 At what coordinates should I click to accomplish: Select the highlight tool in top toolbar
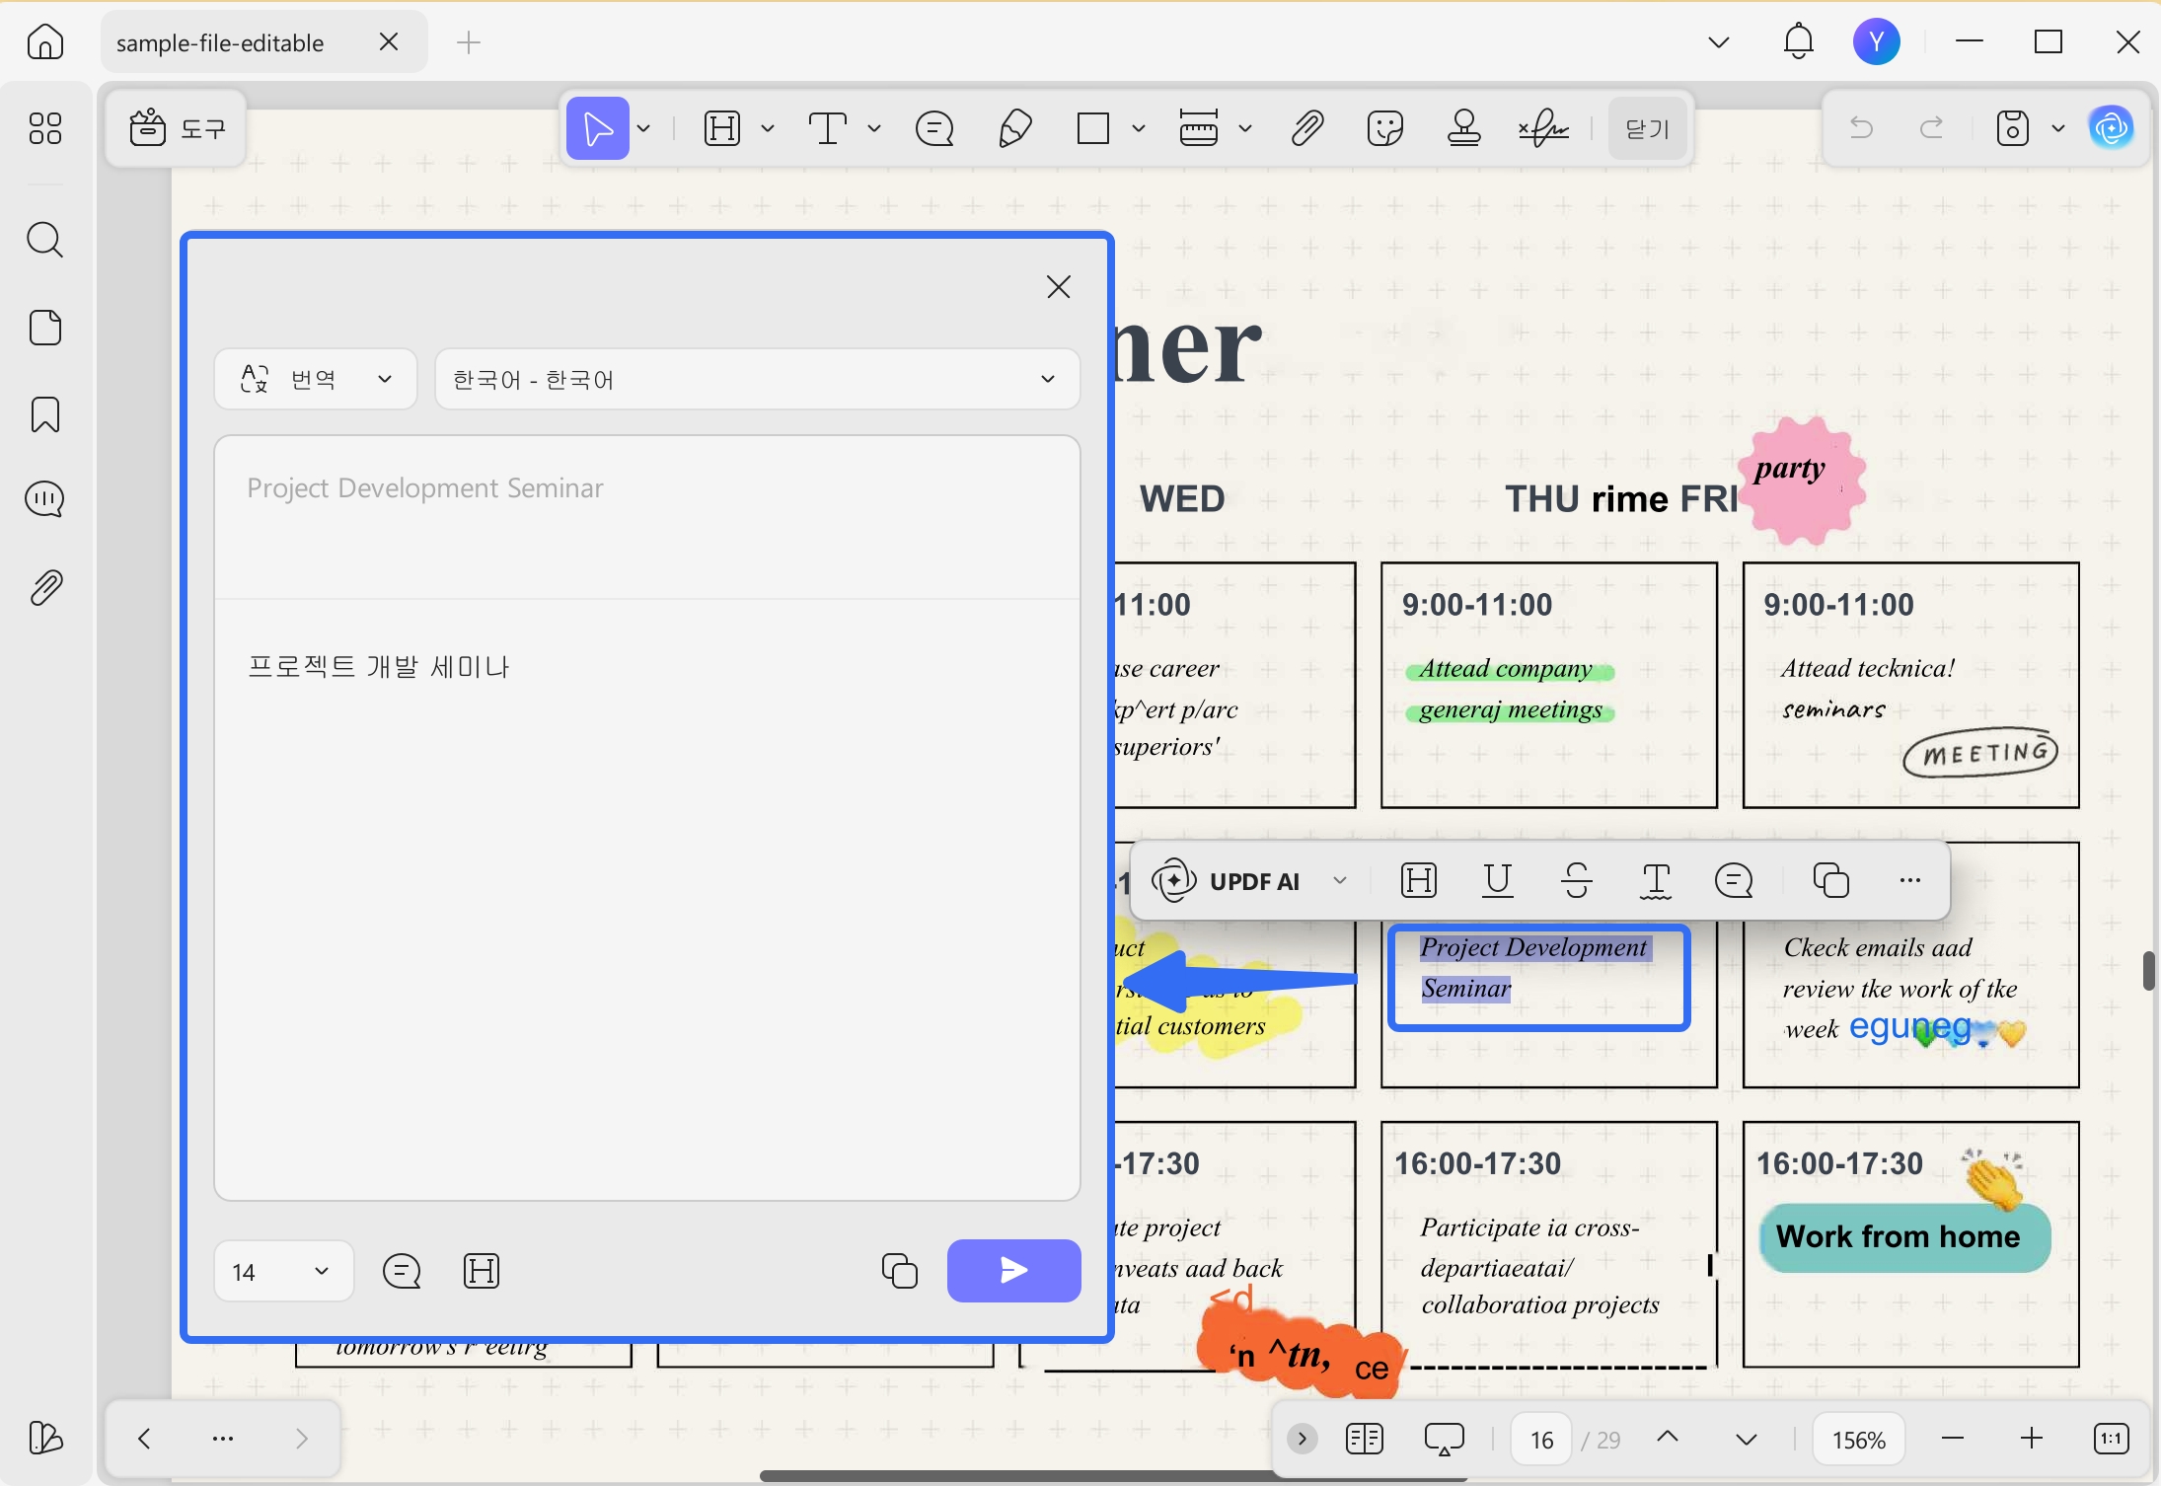(x=723, y=128)
